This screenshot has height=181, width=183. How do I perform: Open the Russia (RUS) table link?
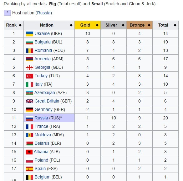coord(41,118)
